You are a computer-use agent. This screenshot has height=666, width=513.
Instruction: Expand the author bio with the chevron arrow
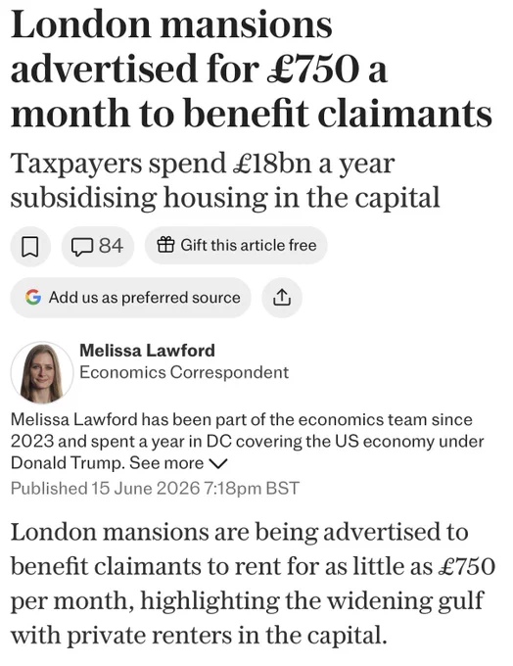tap(218, 463)
